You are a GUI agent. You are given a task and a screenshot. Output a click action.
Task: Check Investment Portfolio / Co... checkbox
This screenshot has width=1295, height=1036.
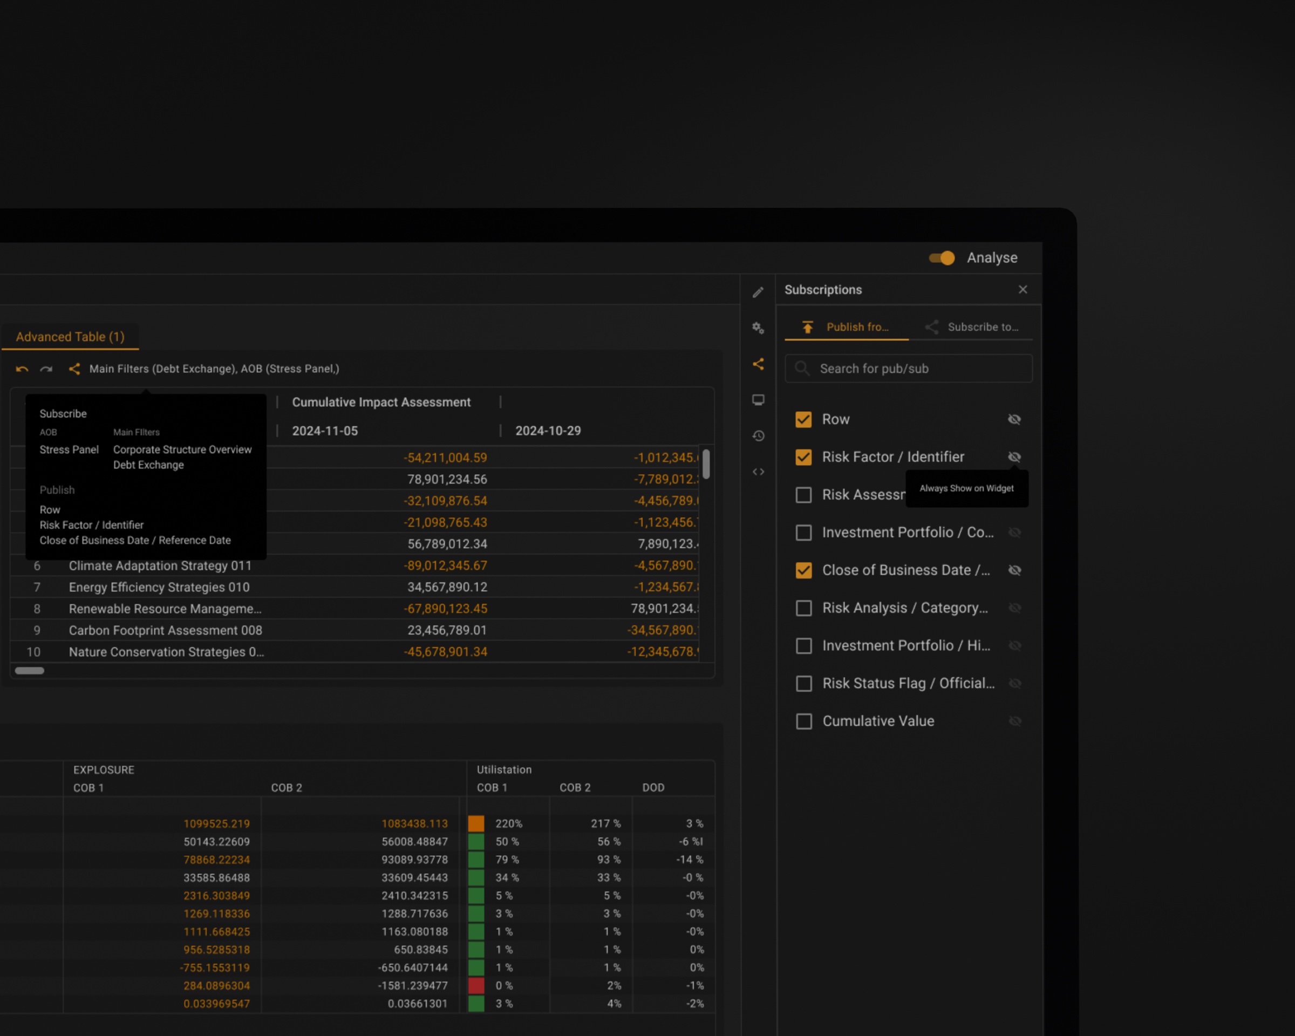click(x=803, y=533)
